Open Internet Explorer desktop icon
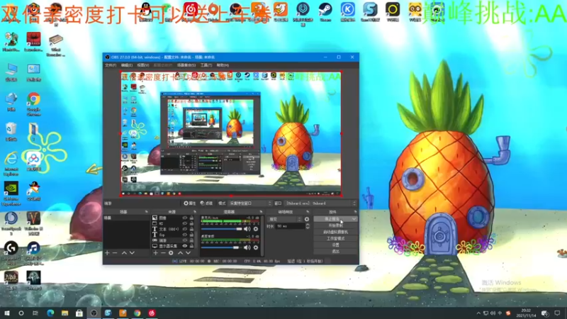The width and height of the screenshot is (567, 319). [x=11, y=164]
